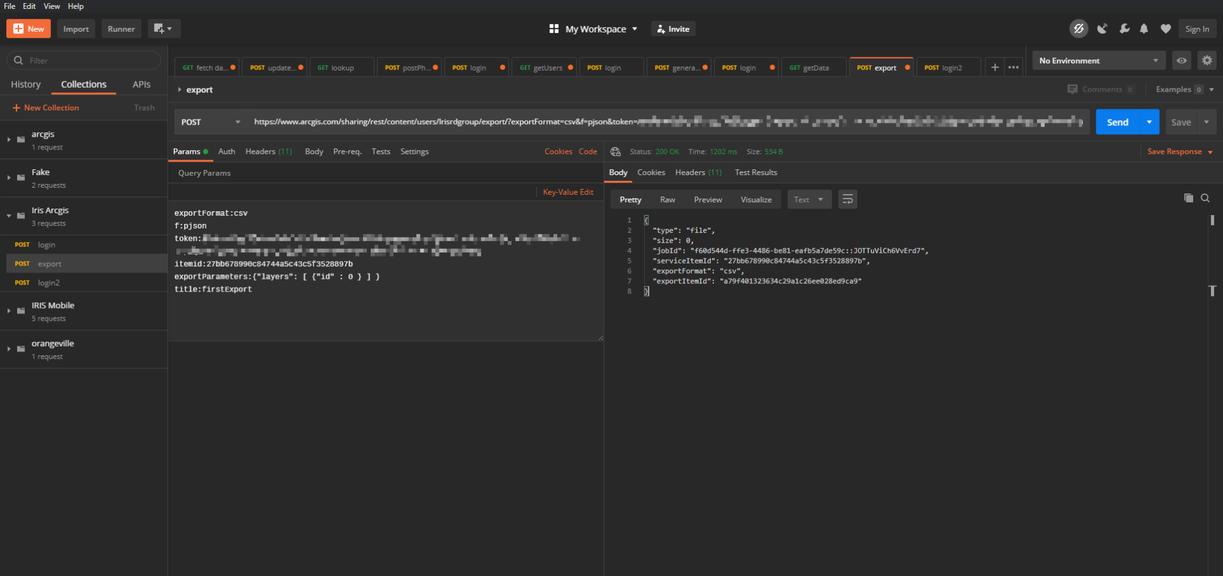Click the orangeville collection folder icon
Screen dimensions: 1223x576
21,349
